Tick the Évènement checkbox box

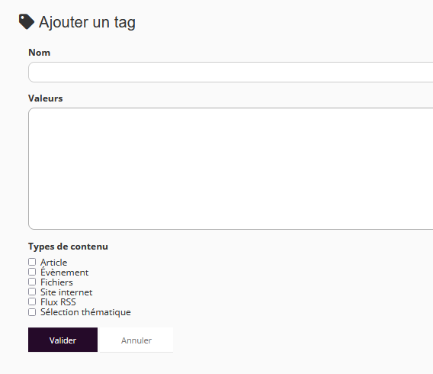(x=32, y=272)
